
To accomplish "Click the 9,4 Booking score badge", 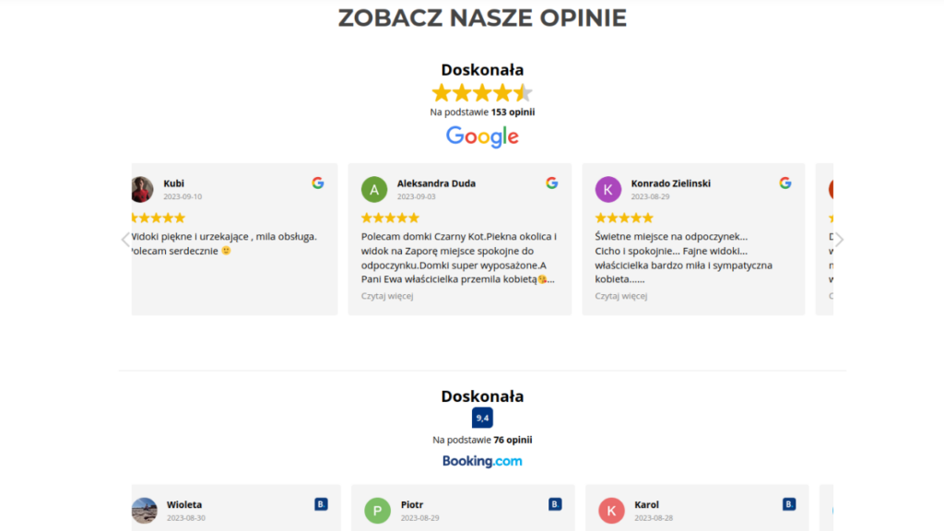I will [x=481, y=417].
